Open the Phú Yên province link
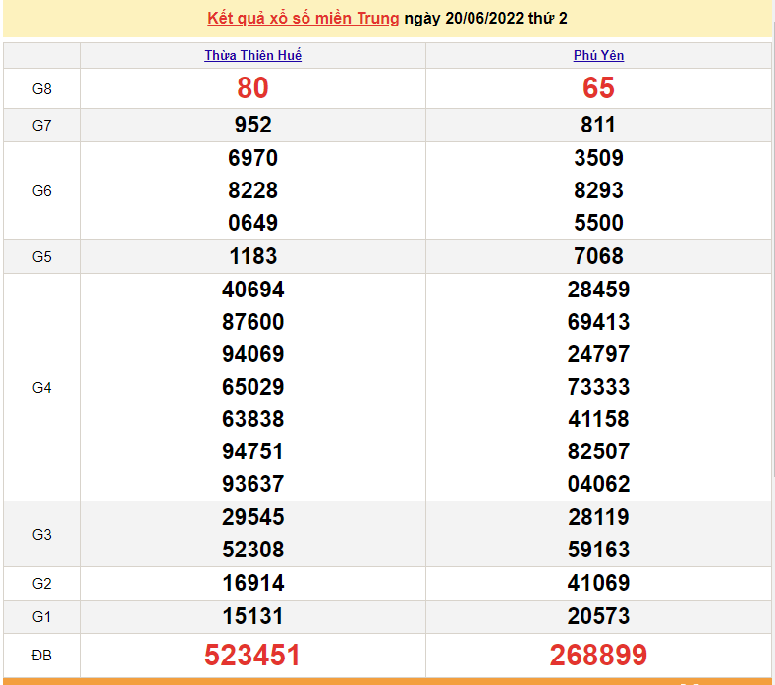 click(598, 56)
